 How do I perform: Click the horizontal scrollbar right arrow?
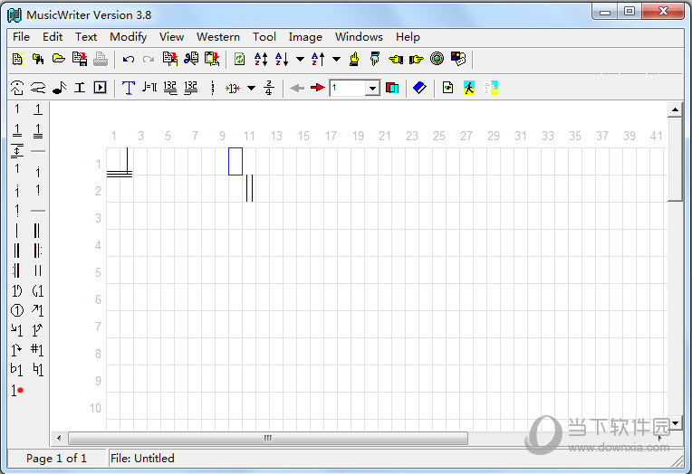[659, 439]
